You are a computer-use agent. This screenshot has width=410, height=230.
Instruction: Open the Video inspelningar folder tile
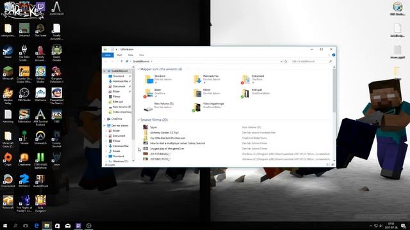click(x=209, y=107)
